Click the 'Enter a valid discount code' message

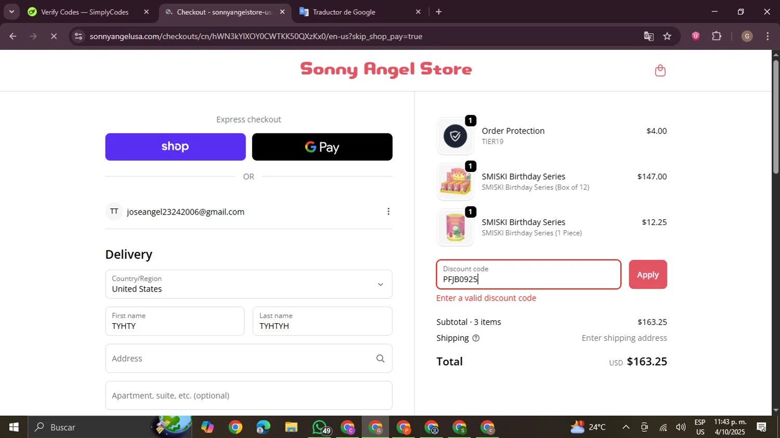click(486, 298)
